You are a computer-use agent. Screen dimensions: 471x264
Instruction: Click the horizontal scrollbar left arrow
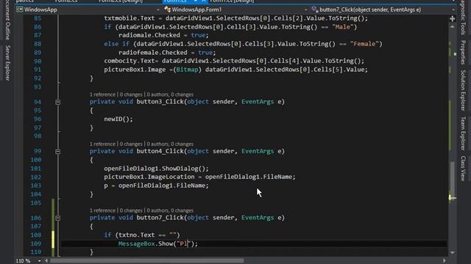[x=46, y=261]
